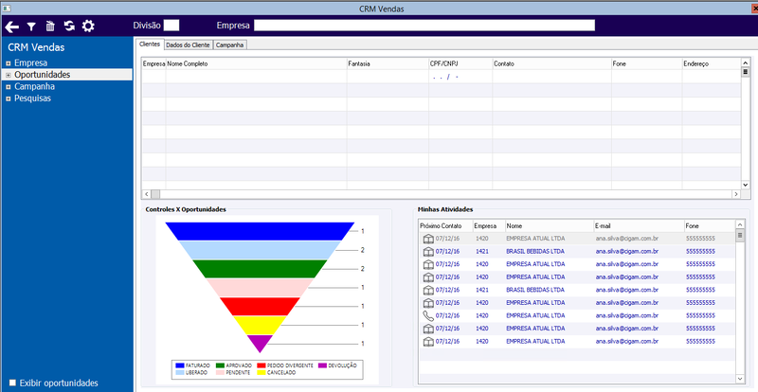This screenshot has height=392, width=758.
Task: Click the refresh arrows icon in the toolbar
Action: pyautogui.click(x=69, y=27)
